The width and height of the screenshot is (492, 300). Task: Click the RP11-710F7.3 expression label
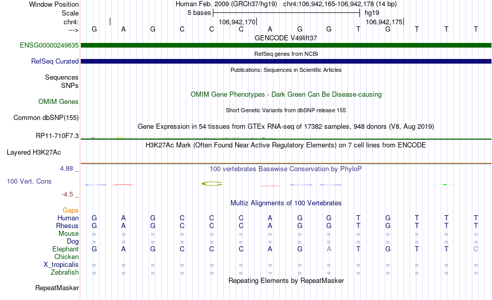click(57, 136)
